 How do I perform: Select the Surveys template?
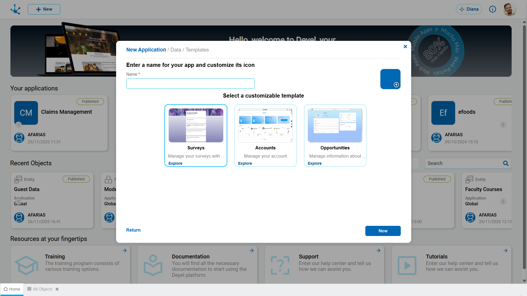pyautogui.click(x=196, y=135)
